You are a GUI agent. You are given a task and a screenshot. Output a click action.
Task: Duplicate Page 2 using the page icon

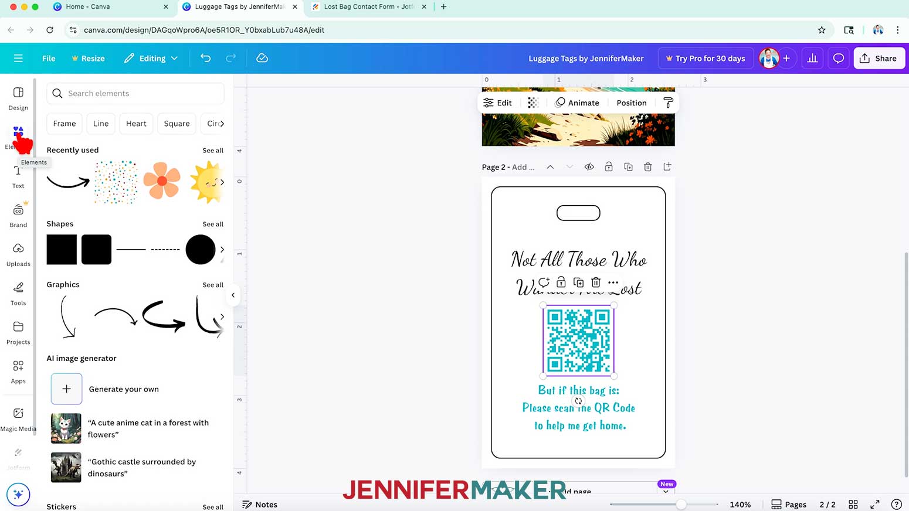click(x=628, y=167)
